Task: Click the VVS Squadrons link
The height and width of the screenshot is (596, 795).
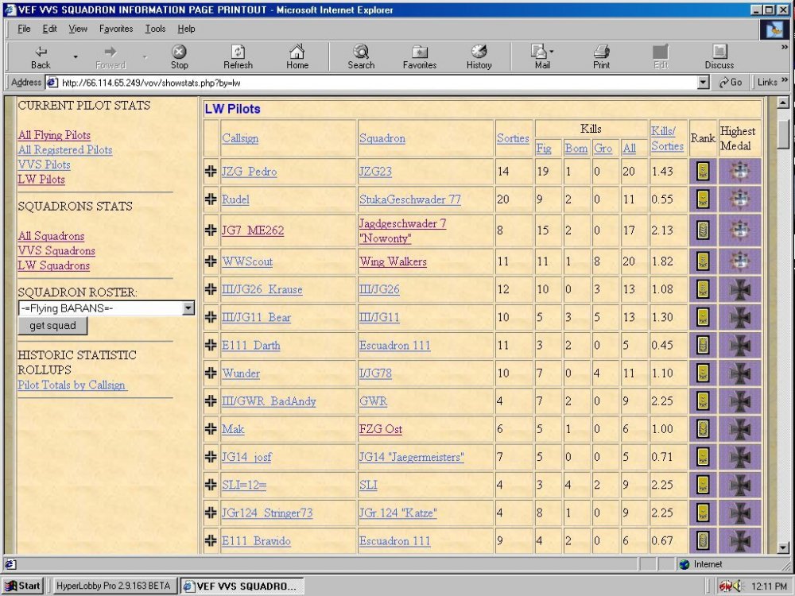Action: coord(56,251)
